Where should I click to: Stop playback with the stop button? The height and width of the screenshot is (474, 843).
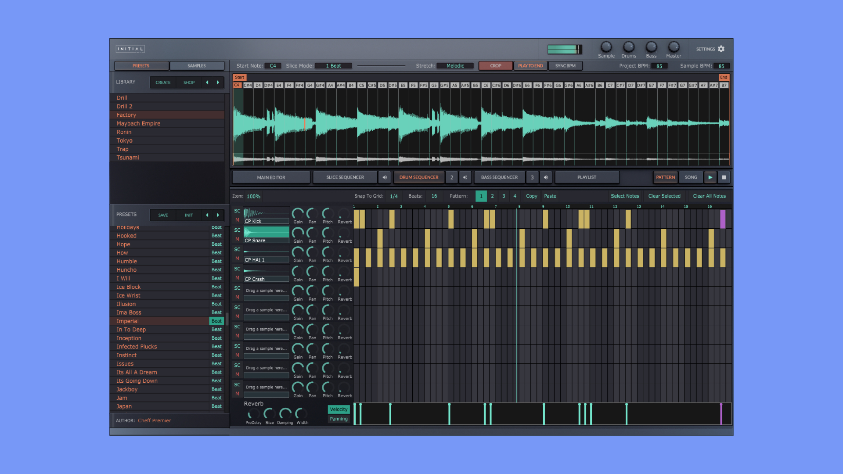[724, 177]
